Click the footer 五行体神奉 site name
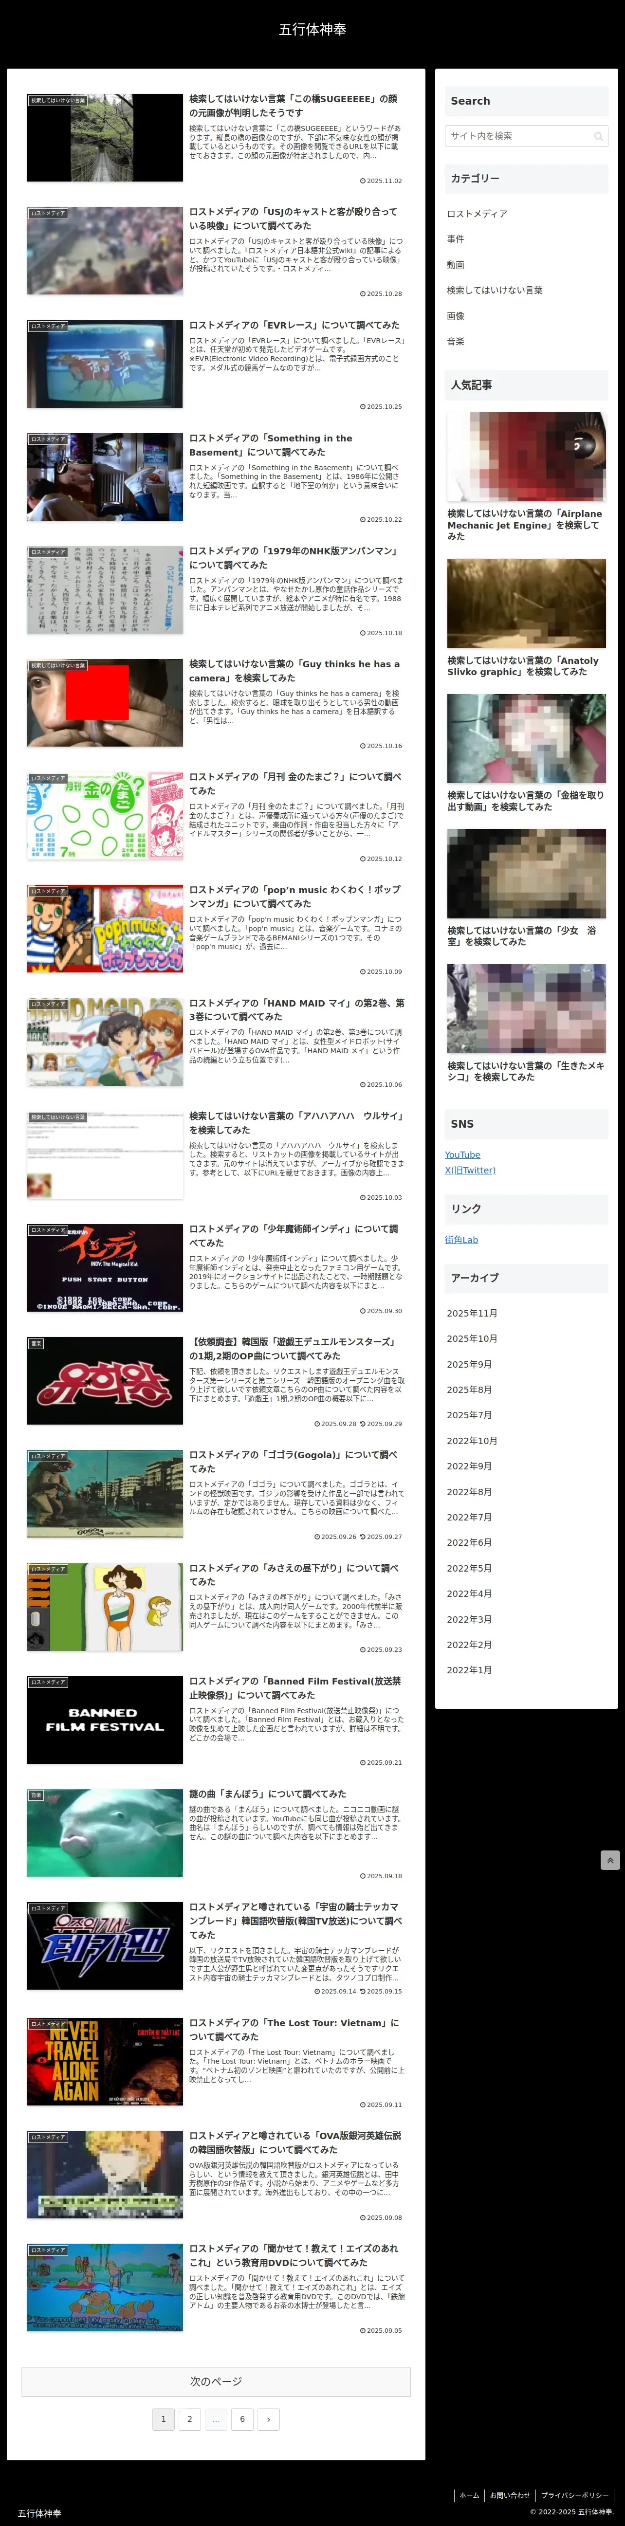This screenshot has width=625, height=2526. point(39,2513)
